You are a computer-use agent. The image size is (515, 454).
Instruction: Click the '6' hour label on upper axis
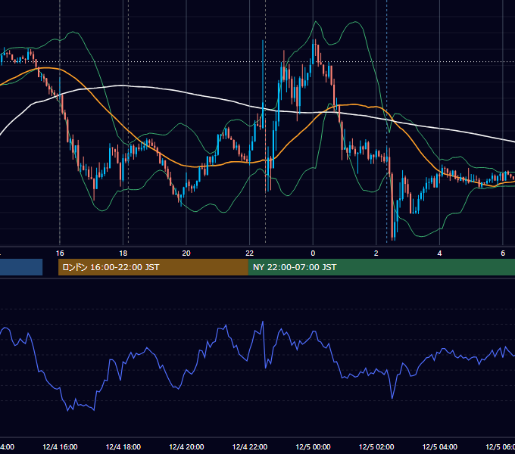point(503,253)
